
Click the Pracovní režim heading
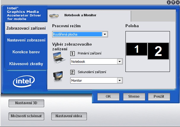pyautogui.click(x=66, y=26)
